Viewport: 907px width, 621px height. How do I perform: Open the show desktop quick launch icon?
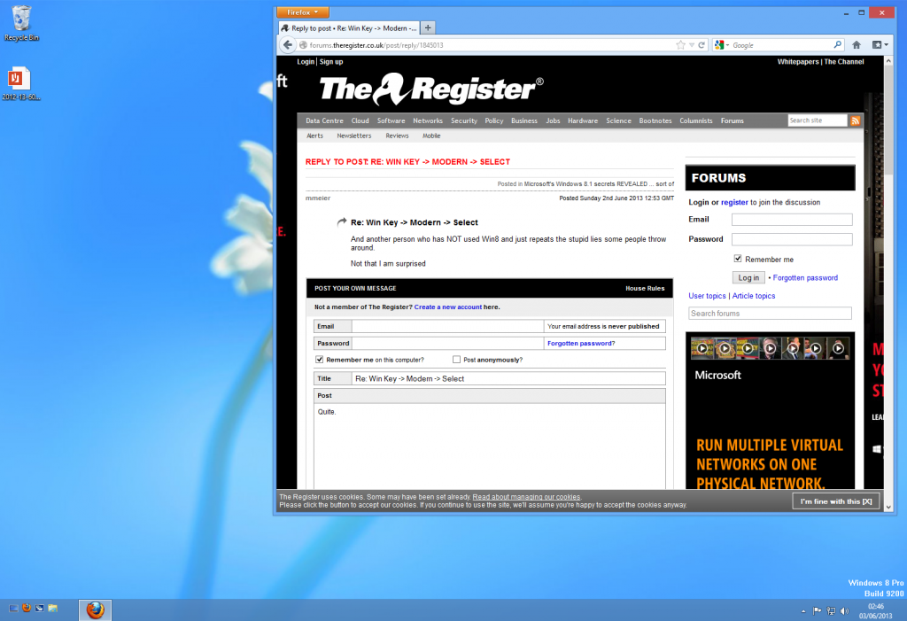(x=13, y=609)
